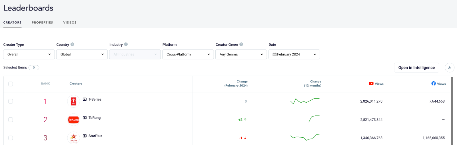457x145 pixels.
Task: Open the February 2024 date picker
Action: pyautogui.click(x=294, y=54)
